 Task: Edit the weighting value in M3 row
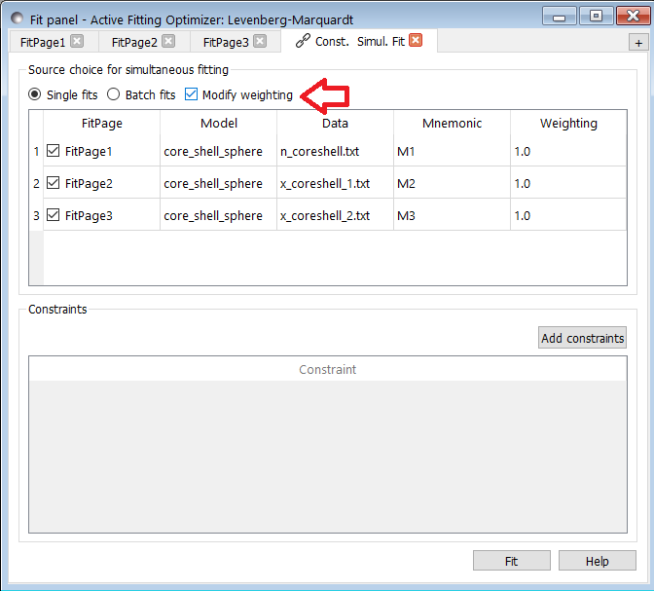tap(568, 215)
